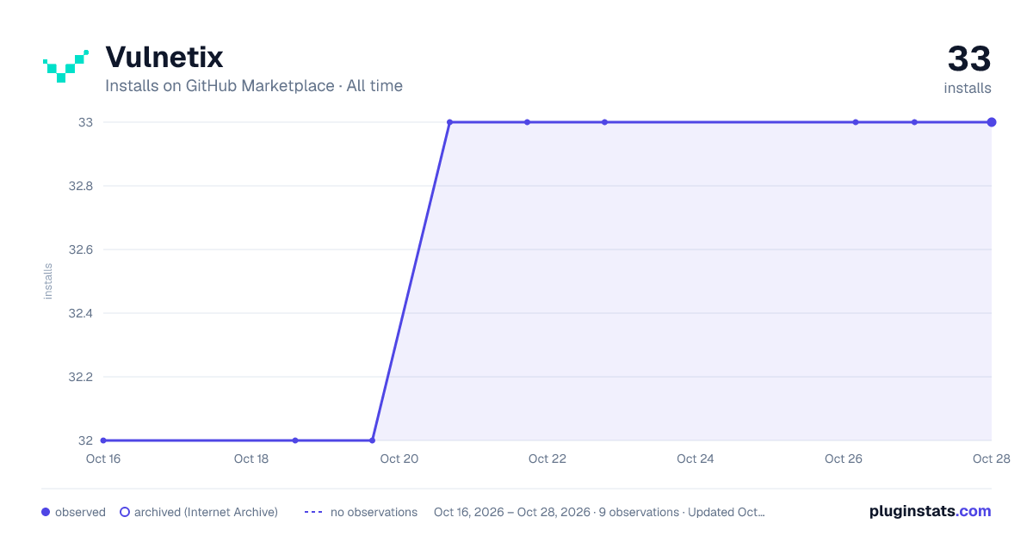Click the Vulnetix title heading
Viewport: 1033px width, 542px height.
pyautogui.click(x=164, y=57)
